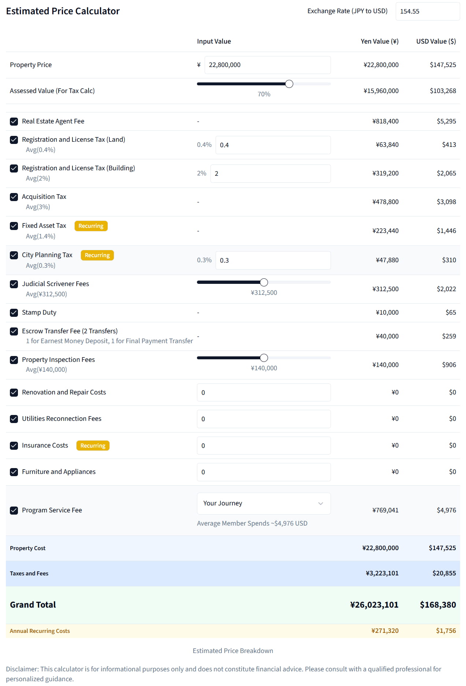Toggle the Program Service Fee checkbox
Viewport: 466px width, 686px height.
click(x=14, y=511)
